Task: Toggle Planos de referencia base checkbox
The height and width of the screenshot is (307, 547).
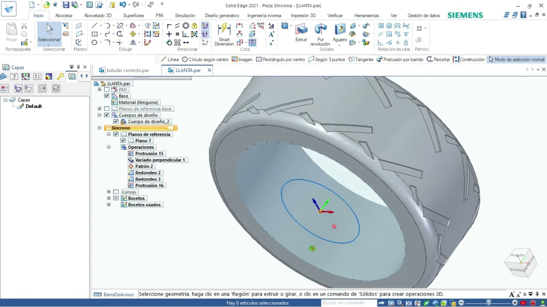Action: 107,109
